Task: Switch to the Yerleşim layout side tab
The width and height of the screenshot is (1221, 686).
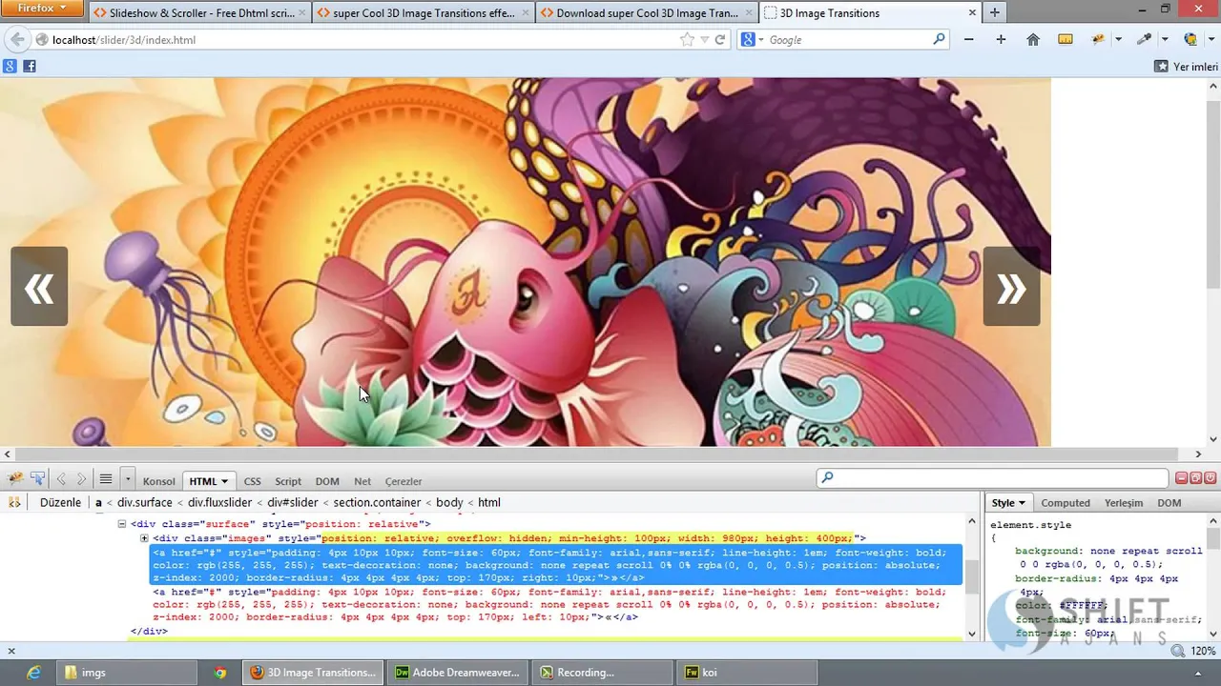Action: point(1124,502)
